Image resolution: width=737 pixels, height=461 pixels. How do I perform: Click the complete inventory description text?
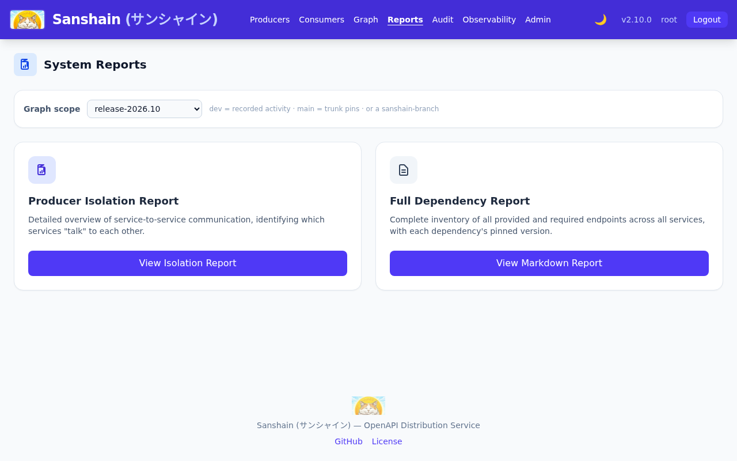click(x=547, y=225)
